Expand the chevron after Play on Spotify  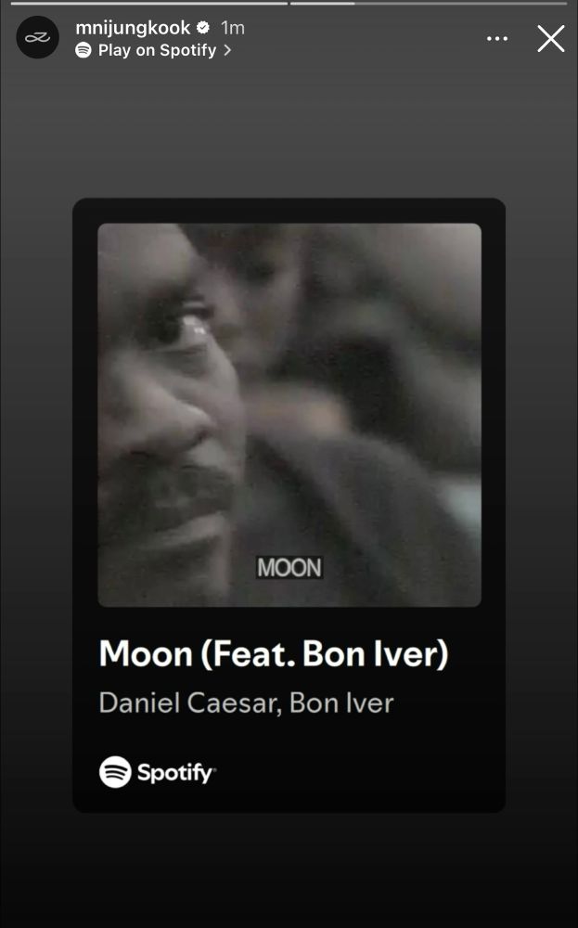pos(227,50)
